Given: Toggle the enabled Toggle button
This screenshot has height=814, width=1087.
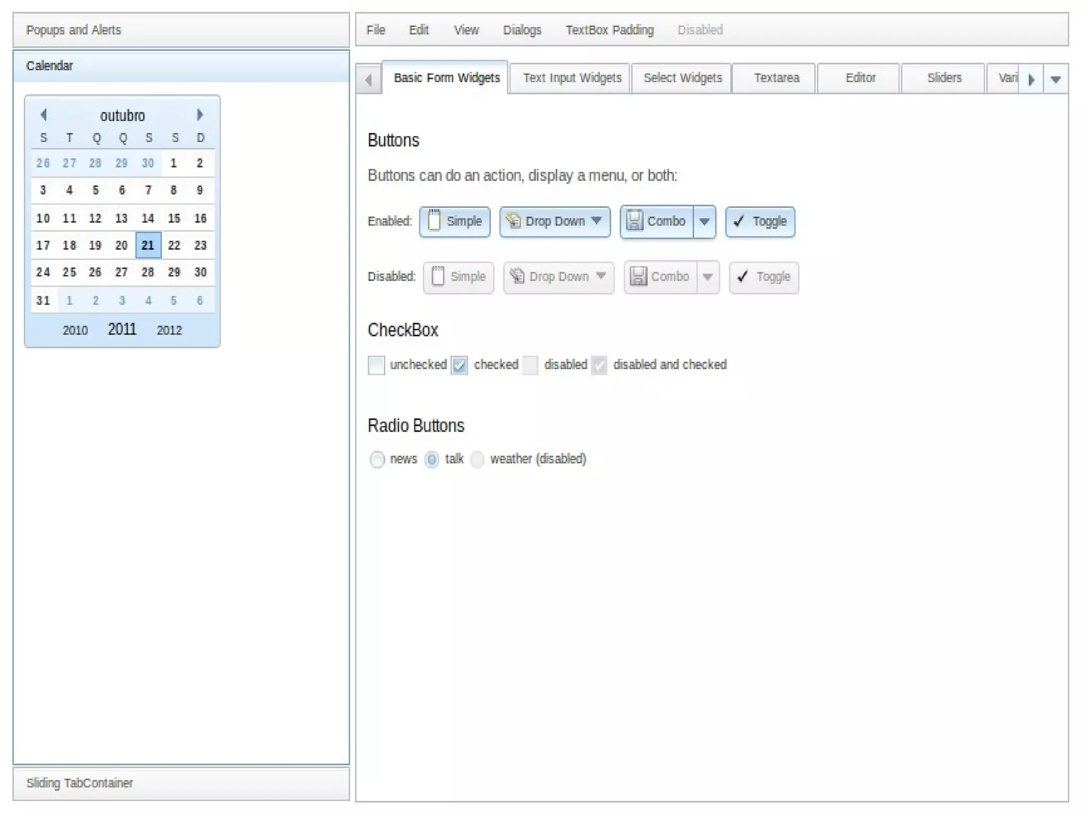Looking at the screenshot, I should coord(760,222).
